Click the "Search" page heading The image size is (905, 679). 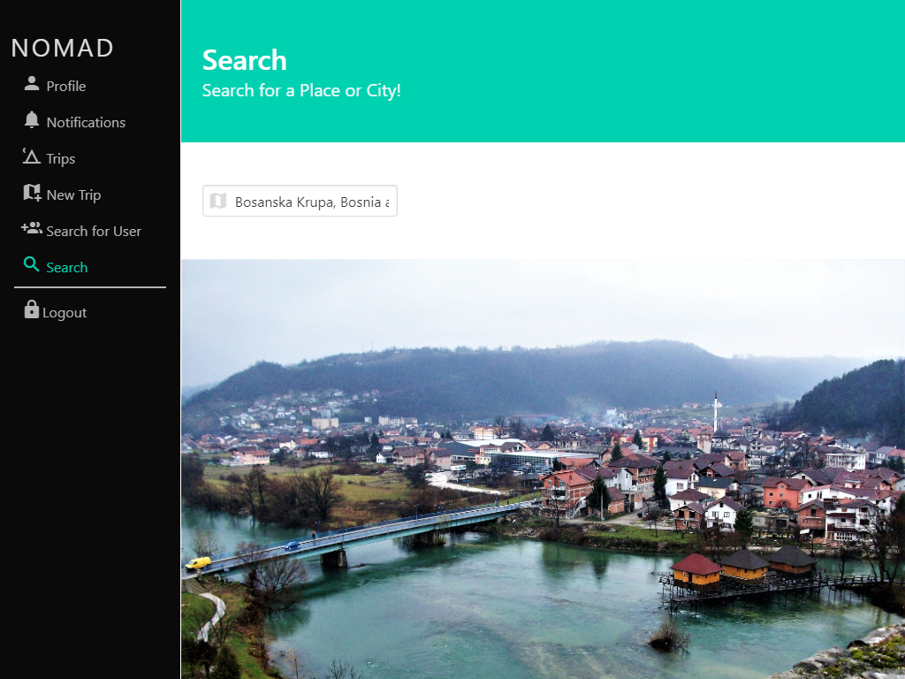(244, 60)
